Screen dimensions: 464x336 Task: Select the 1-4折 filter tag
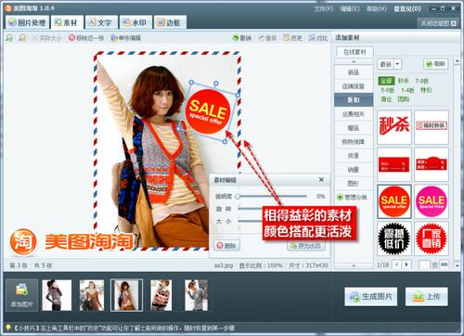(x=407, y=90)
